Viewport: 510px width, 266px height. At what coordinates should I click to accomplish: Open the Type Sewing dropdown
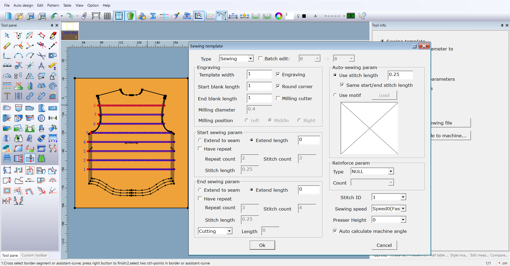250,58
